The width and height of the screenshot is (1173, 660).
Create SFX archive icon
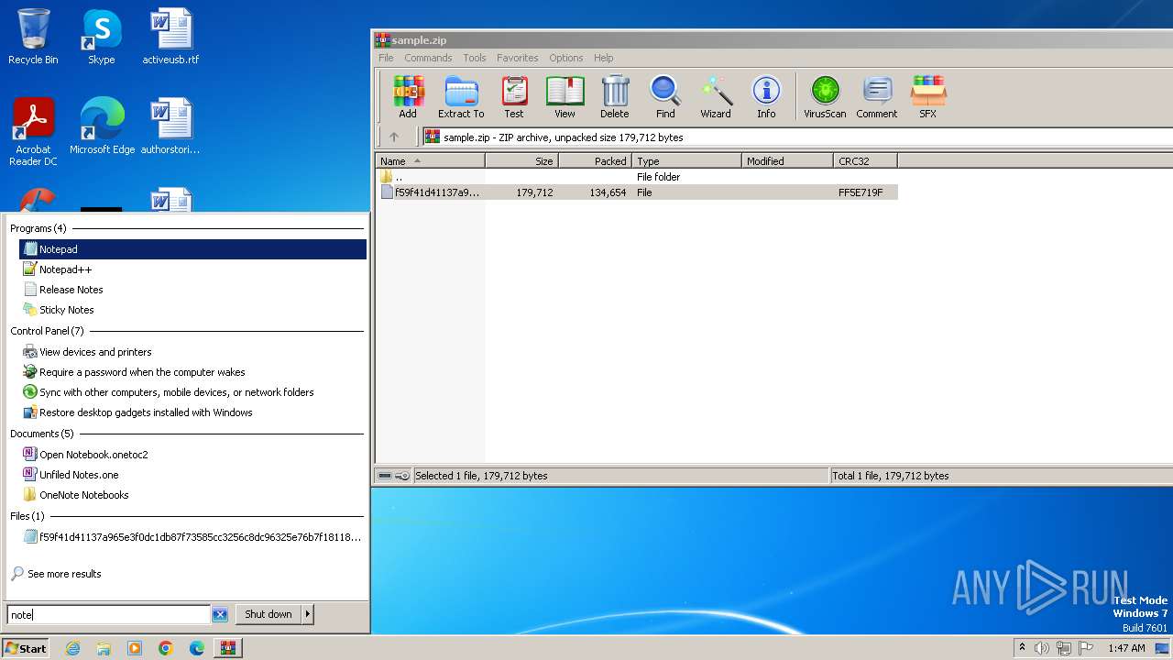click(927, 97)
